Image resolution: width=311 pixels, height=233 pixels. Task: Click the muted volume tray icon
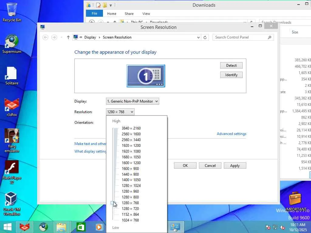[282, 227]
